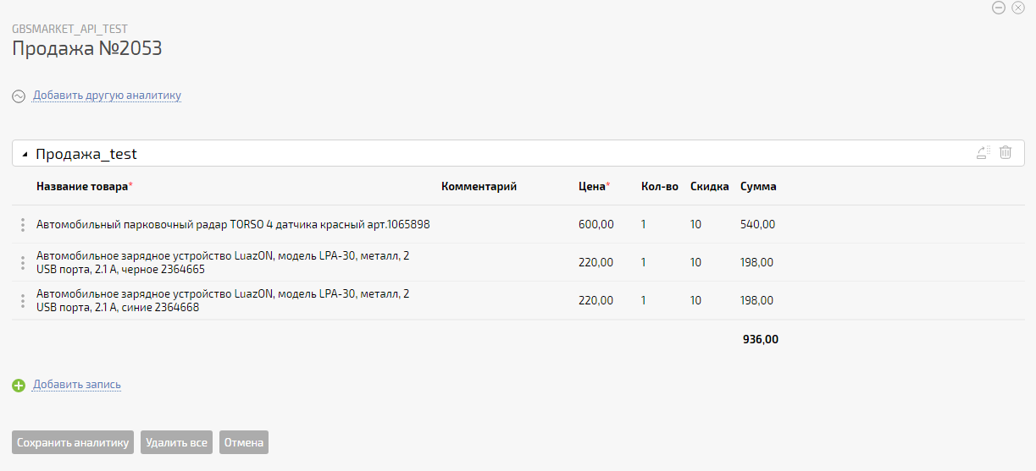Screen dimensions: 1036x471
Task: Collapse the Продажа_test section triangle
Action: coord(25,155)
